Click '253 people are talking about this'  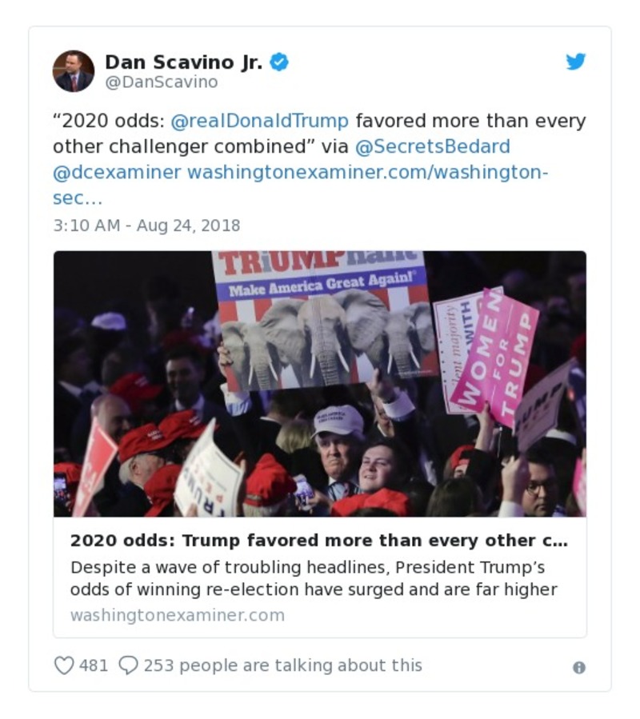pyautogui.click(x=282, y=665)
